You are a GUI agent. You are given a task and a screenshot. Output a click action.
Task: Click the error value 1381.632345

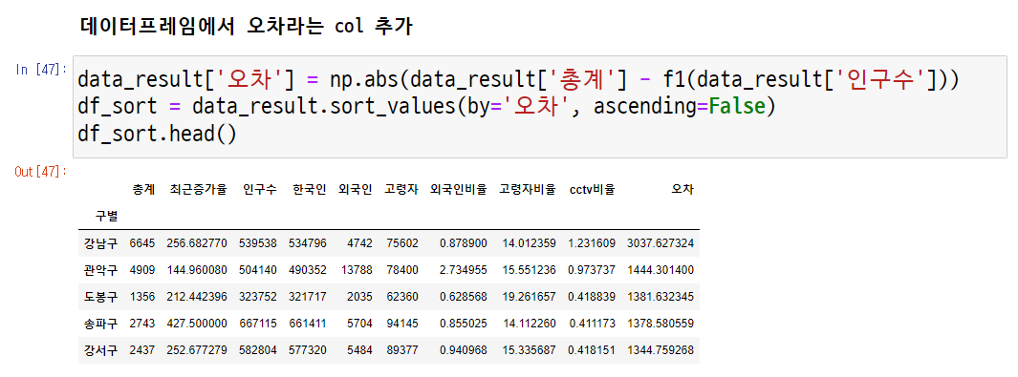pos(661,296)
